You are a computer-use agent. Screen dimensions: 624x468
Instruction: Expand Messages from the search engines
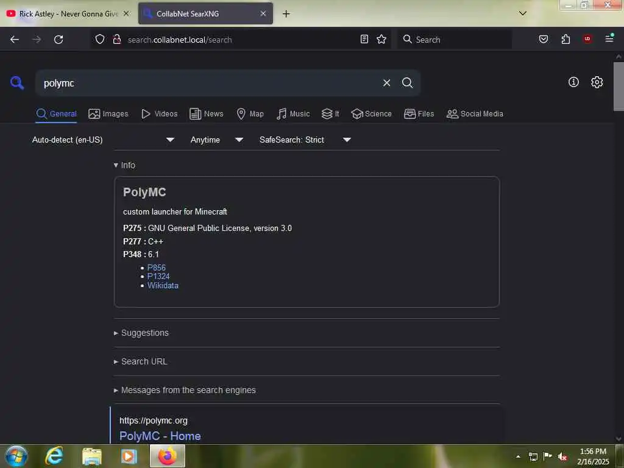(185, 391)
